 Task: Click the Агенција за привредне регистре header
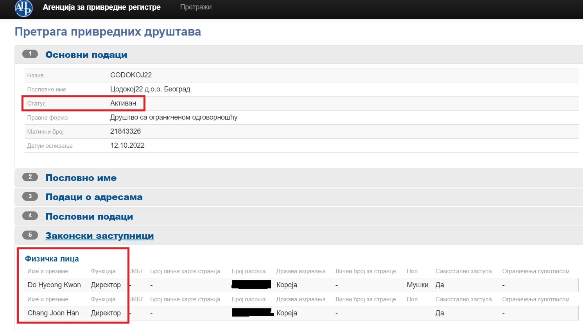coord(102,7)
